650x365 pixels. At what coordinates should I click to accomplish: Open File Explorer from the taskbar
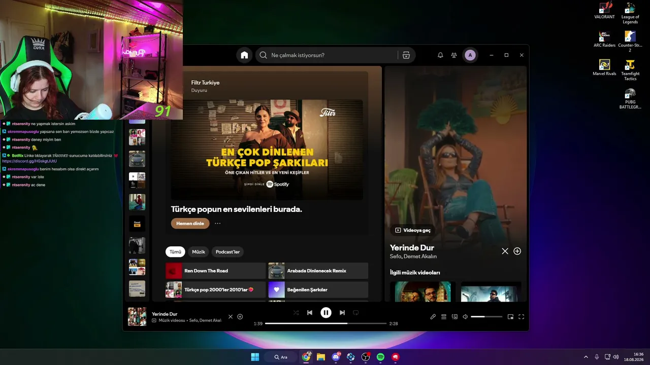pyautogui.click(x=321, y=357)
